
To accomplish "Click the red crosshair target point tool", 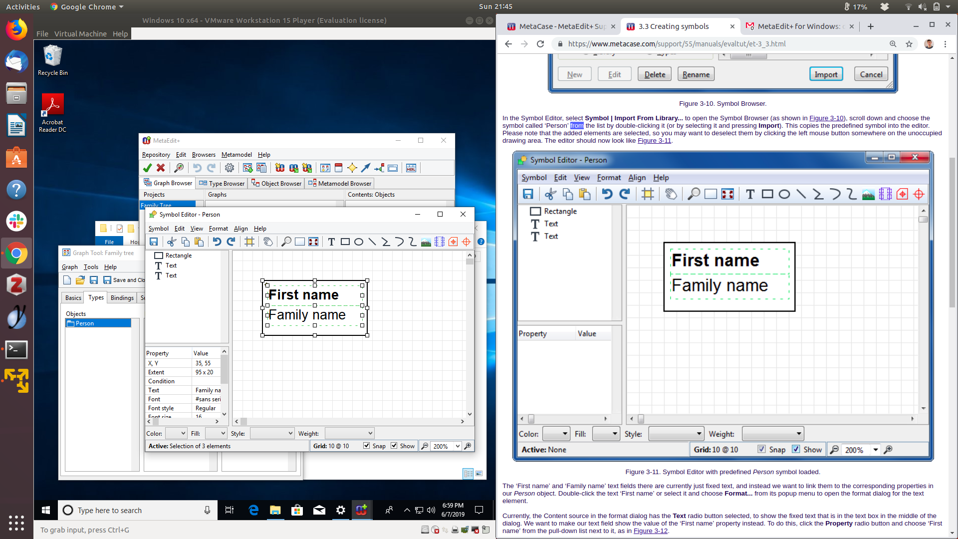I will [466, 242].
